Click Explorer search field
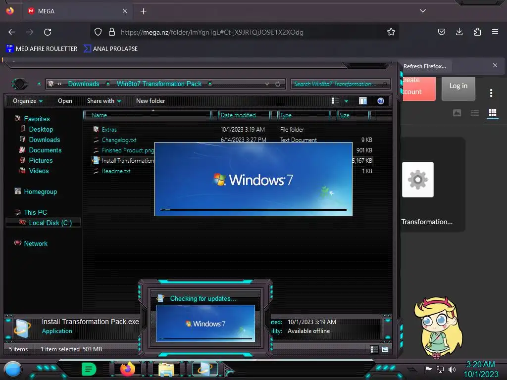 340,84
